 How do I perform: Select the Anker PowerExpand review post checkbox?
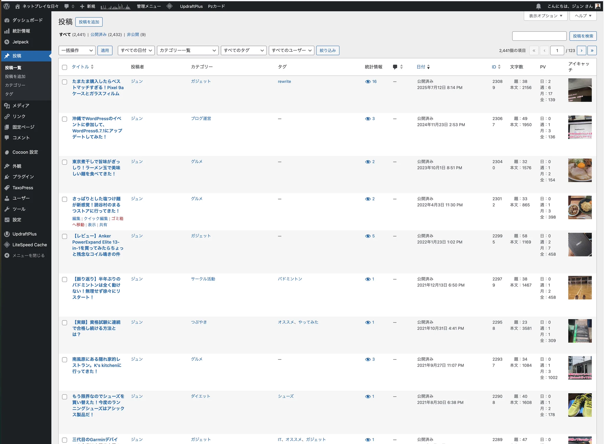tap(65, 237)
